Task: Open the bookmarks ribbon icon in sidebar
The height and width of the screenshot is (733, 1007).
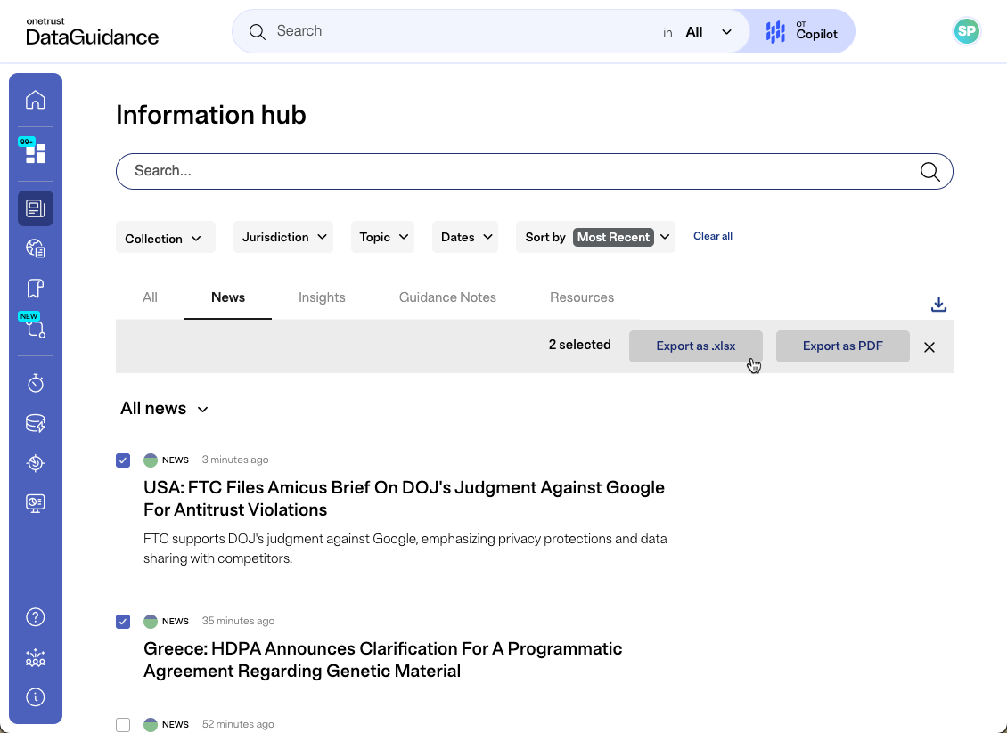Action: (x=35, y=288)
